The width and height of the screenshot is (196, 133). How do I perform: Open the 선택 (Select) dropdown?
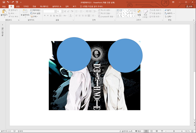click(168, 17)
